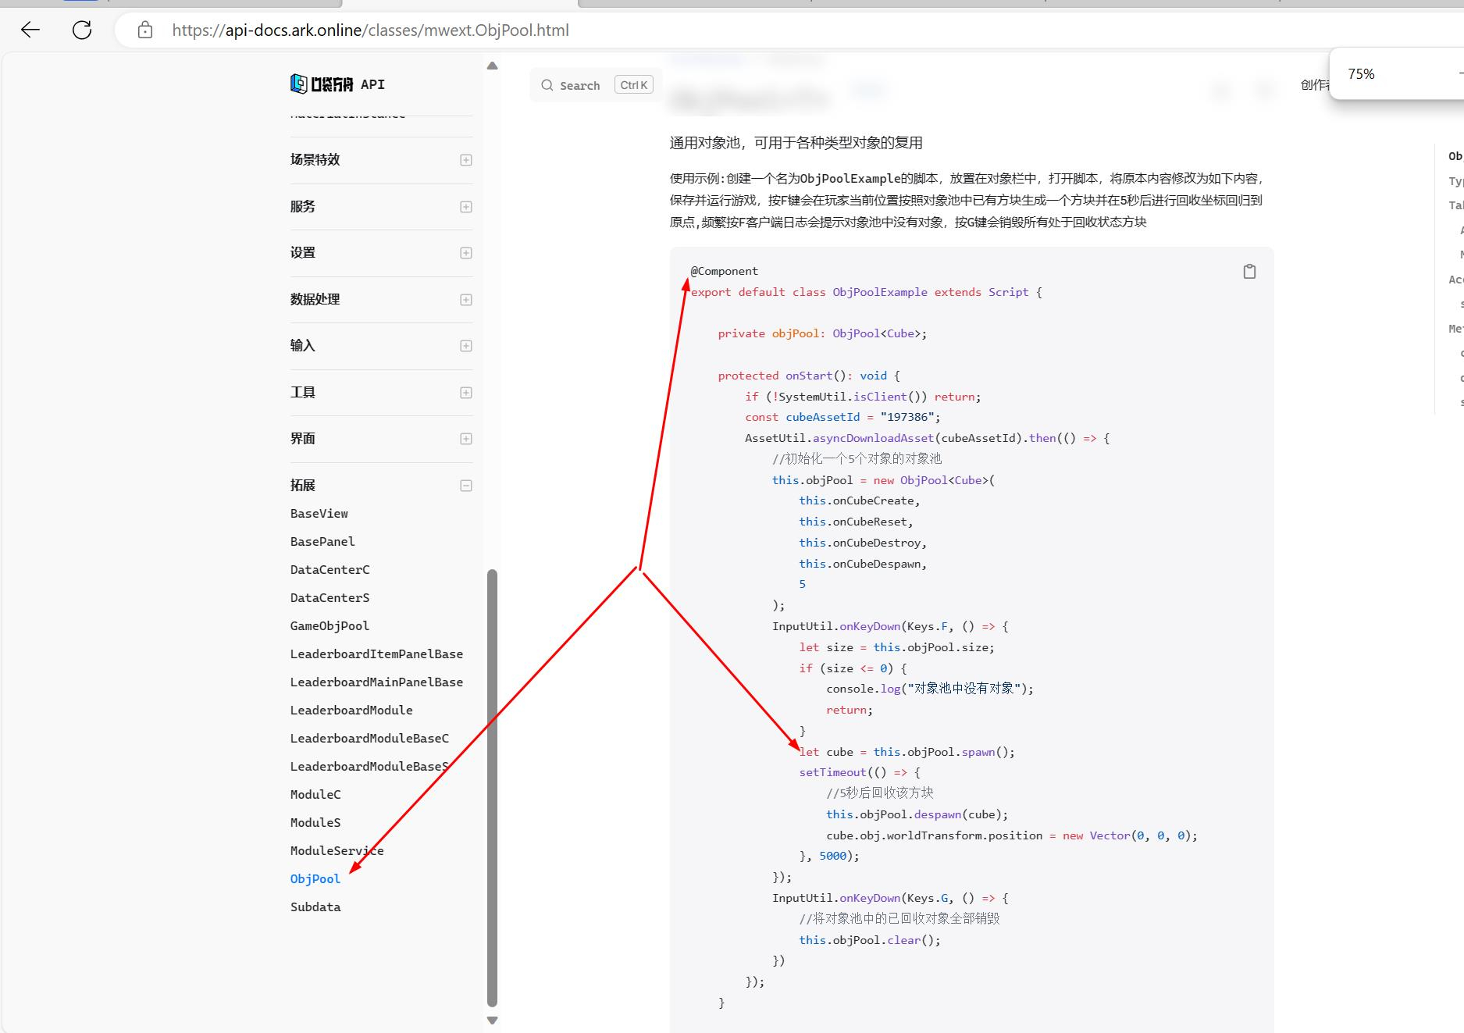Viewport: 1464px width, 1033px height.
Task: Select the ObjPool sidebar entry
Action: pos(315,879)
